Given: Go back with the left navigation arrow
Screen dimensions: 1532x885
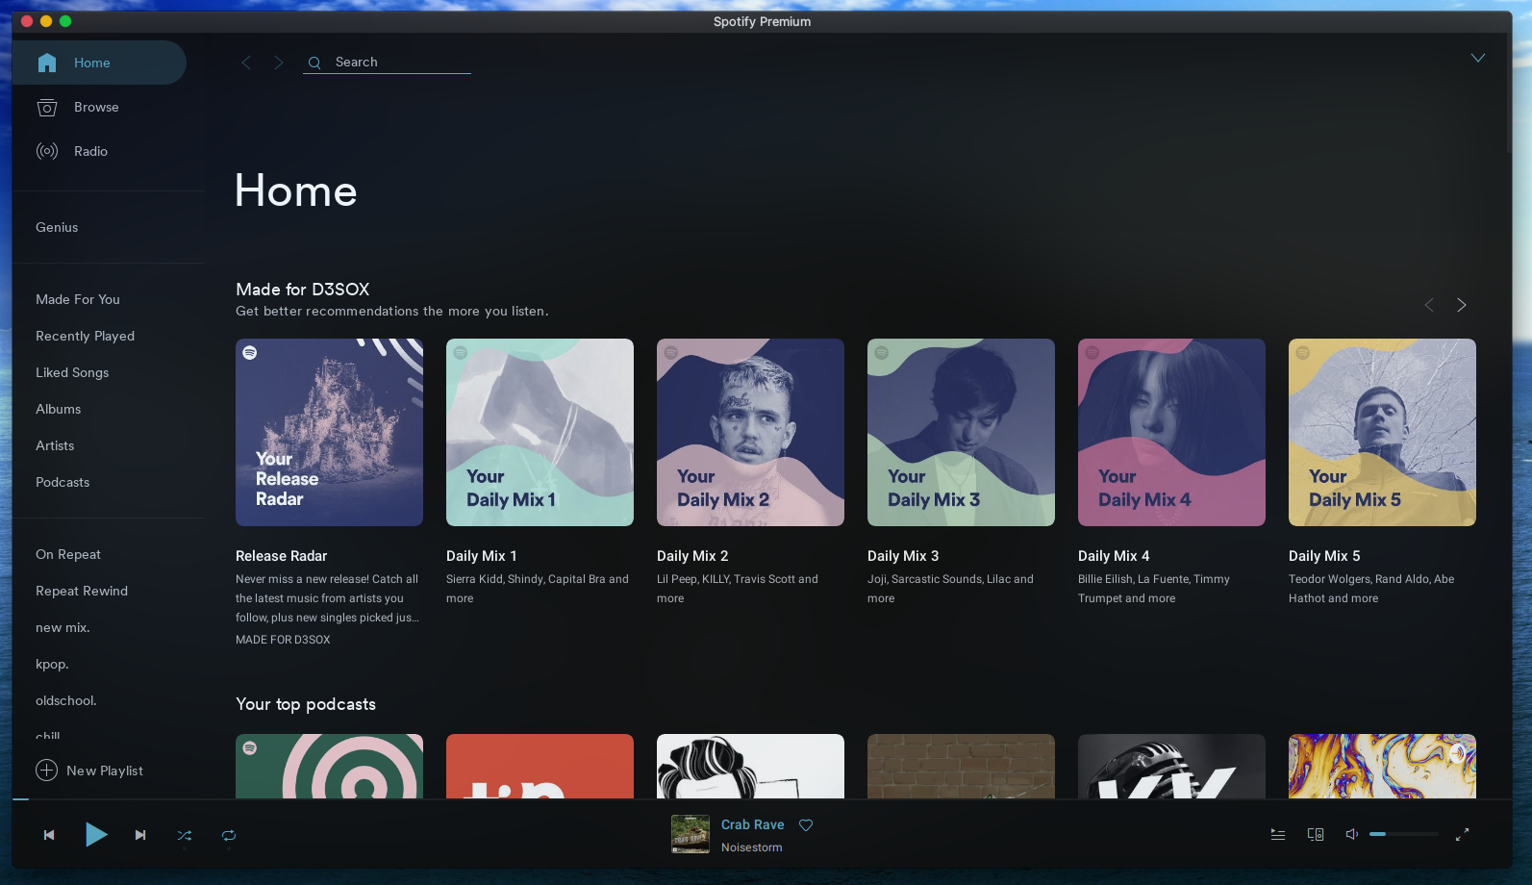Looking at the screenshot, I should point(246,63).
